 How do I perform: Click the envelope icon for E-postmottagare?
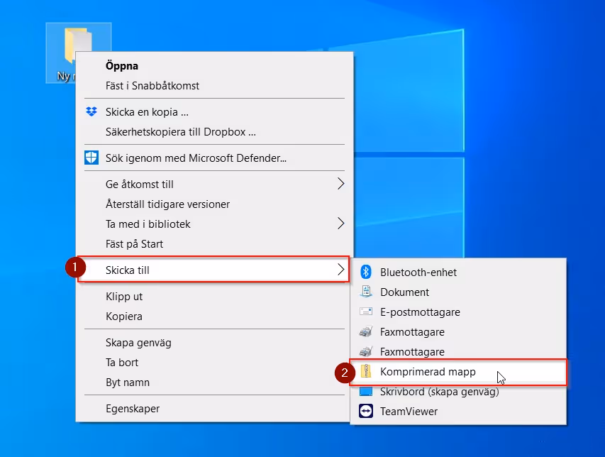pyautogui.click(x=366, y=312)
